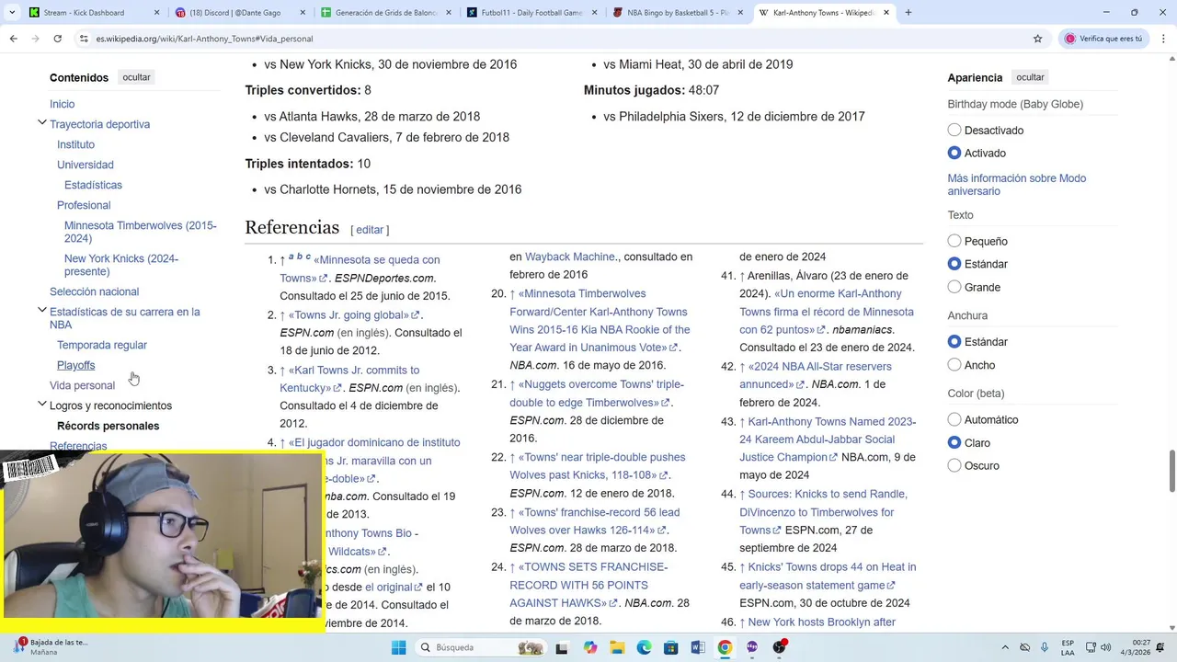The image size is (1177, 662).
Task: Go to Selección nacional in contents
Action: click(x=94, y=291)
